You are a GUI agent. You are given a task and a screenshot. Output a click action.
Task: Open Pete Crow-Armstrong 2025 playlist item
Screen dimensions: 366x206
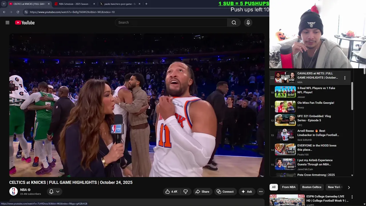click(316, 175)
